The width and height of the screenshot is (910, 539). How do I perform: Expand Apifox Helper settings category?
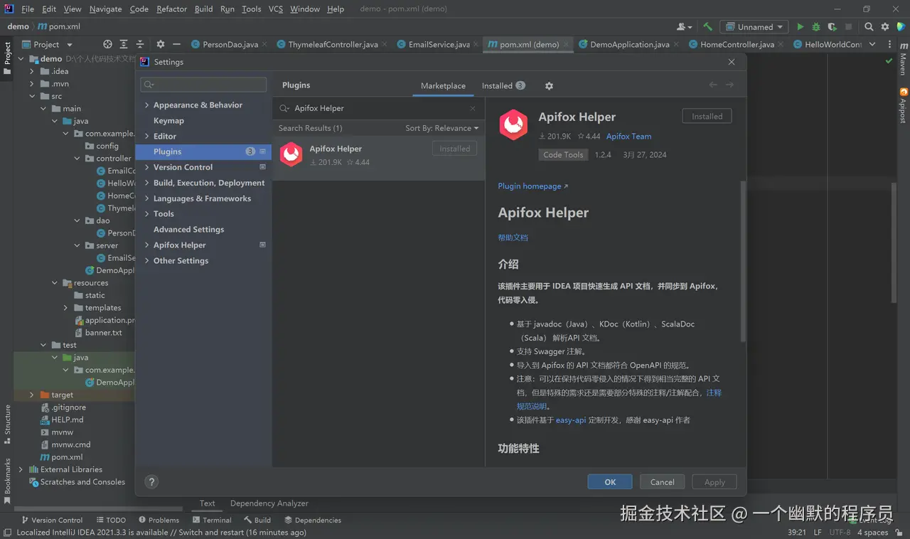point(146,245)
